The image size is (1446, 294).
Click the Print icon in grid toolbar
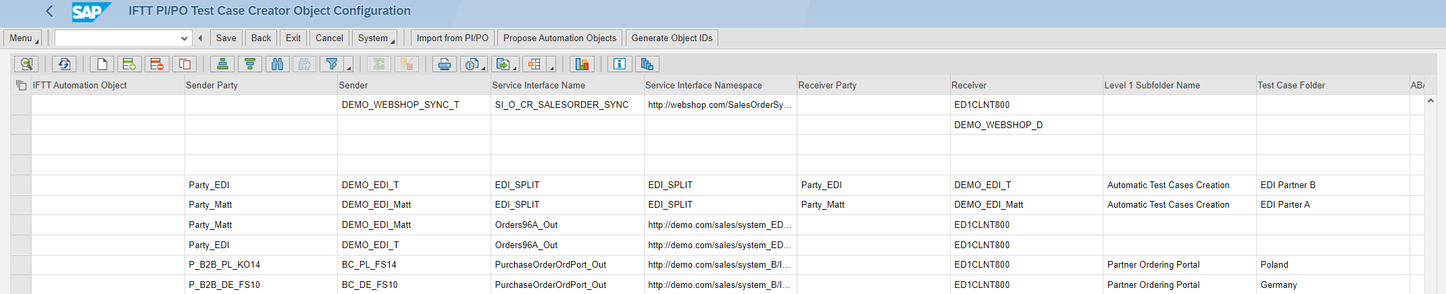(444, 64)
